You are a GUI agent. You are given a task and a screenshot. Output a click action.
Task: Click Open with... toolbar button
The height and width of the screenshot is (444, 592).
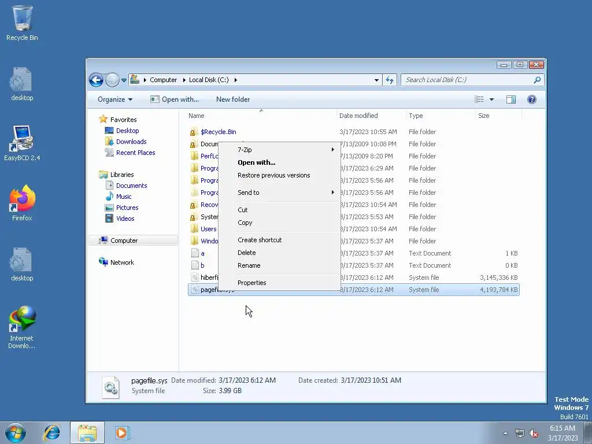pyautogui.click(x=175, y=99)
